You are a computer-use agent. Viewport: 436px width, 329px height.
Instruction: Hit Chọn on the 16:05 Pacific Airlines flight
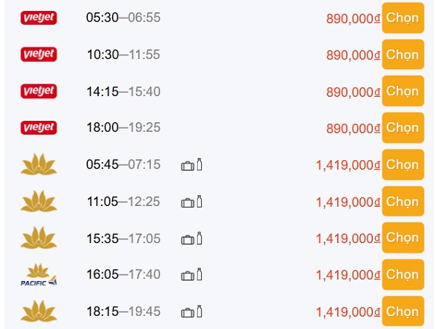[x=403, y=275]
